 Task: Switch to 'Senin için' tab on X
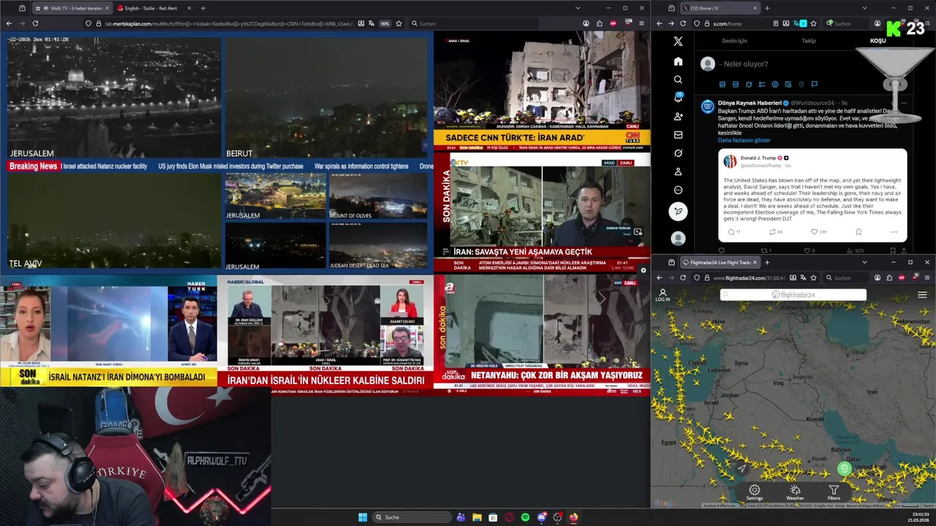click(x=734, y=41)
